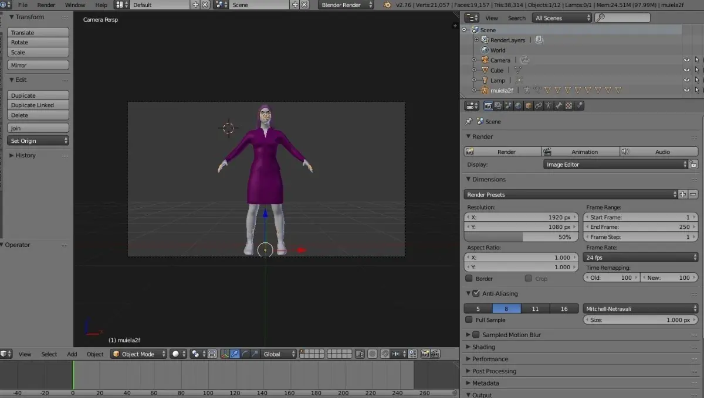Toggle Camera visibility eye in outliner
Image resolution: width=704 pixels, height=398 pixels.
click(x=686, y=60)
